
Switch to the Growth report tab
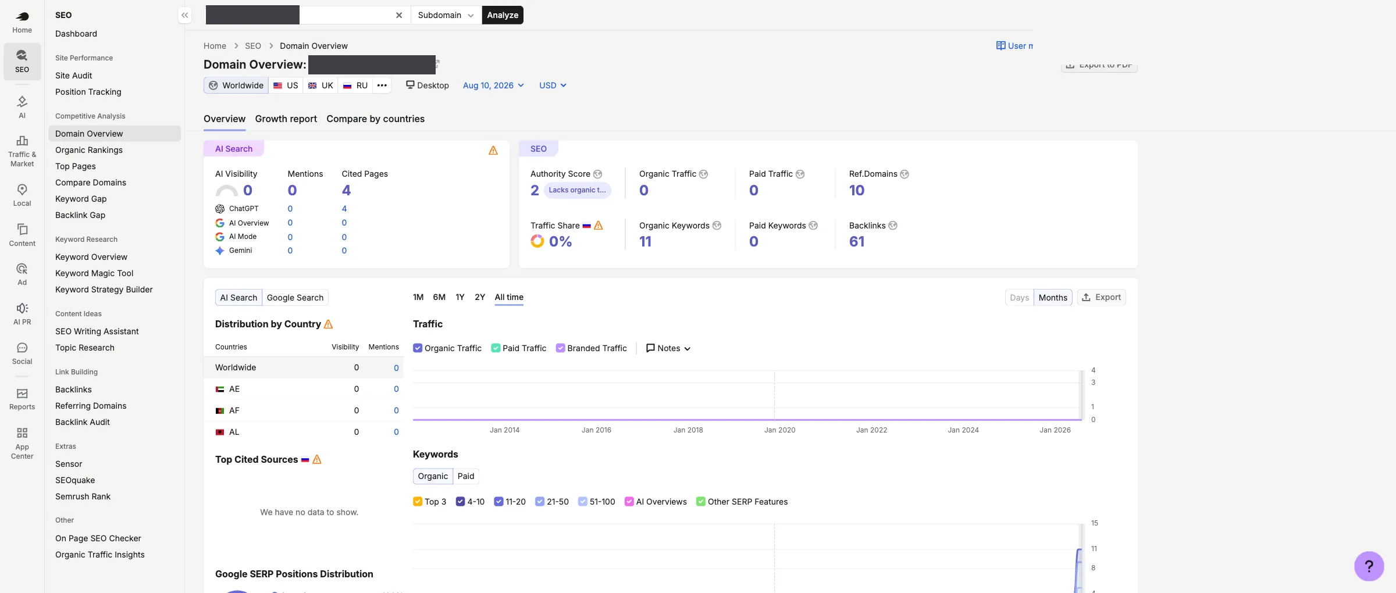pyautogui.click(x=286, y=119)
